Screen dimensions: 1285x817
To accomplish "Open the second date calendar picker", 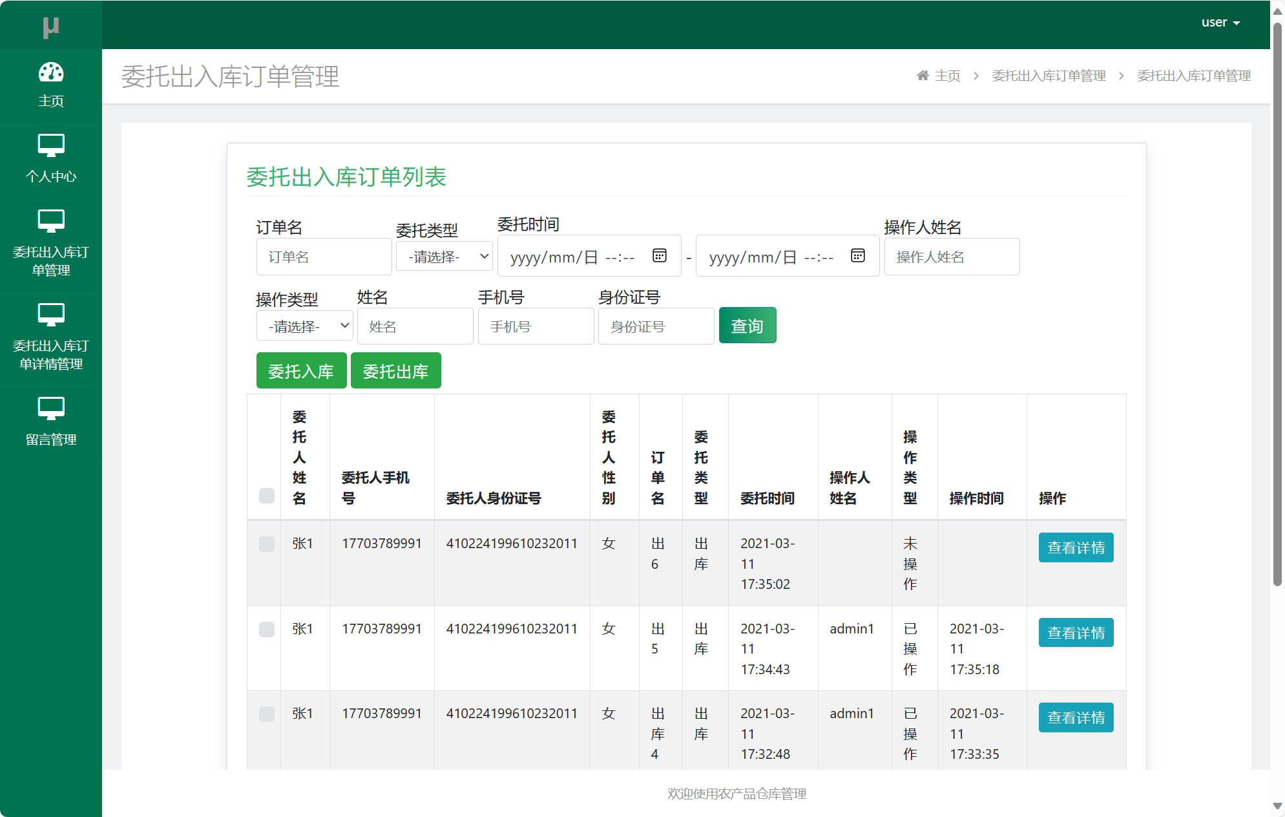I will tap(857, 255).
